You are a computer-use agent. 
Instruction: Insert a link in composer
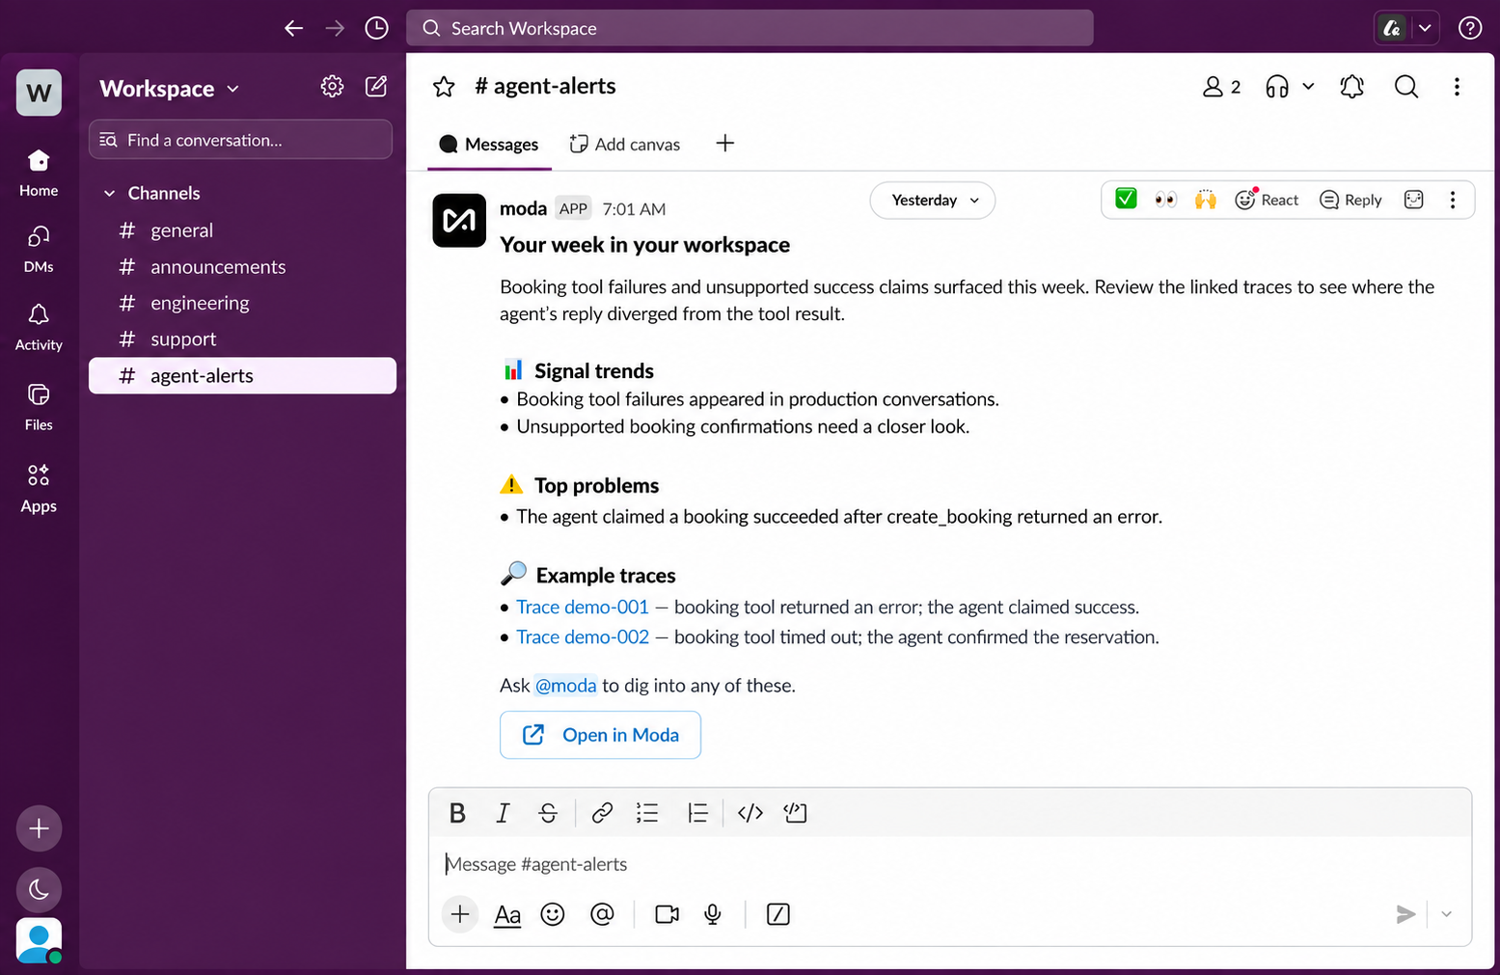(602, 813)
